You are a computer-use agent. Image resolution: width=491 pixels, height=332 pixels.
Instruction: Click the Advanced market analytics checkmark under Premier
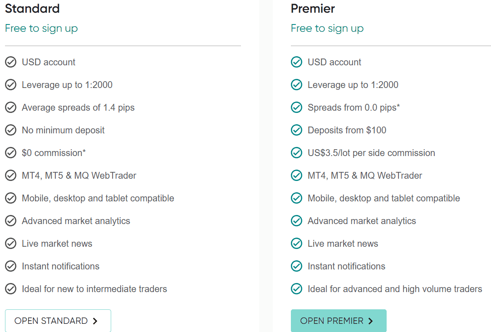[x=296, y=220]
